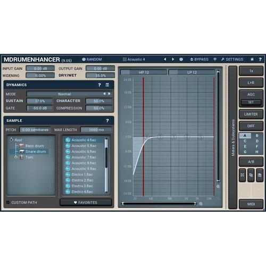
Task: Click the graph horizontal zoom magnifier icon
Action: coord(201,204)
